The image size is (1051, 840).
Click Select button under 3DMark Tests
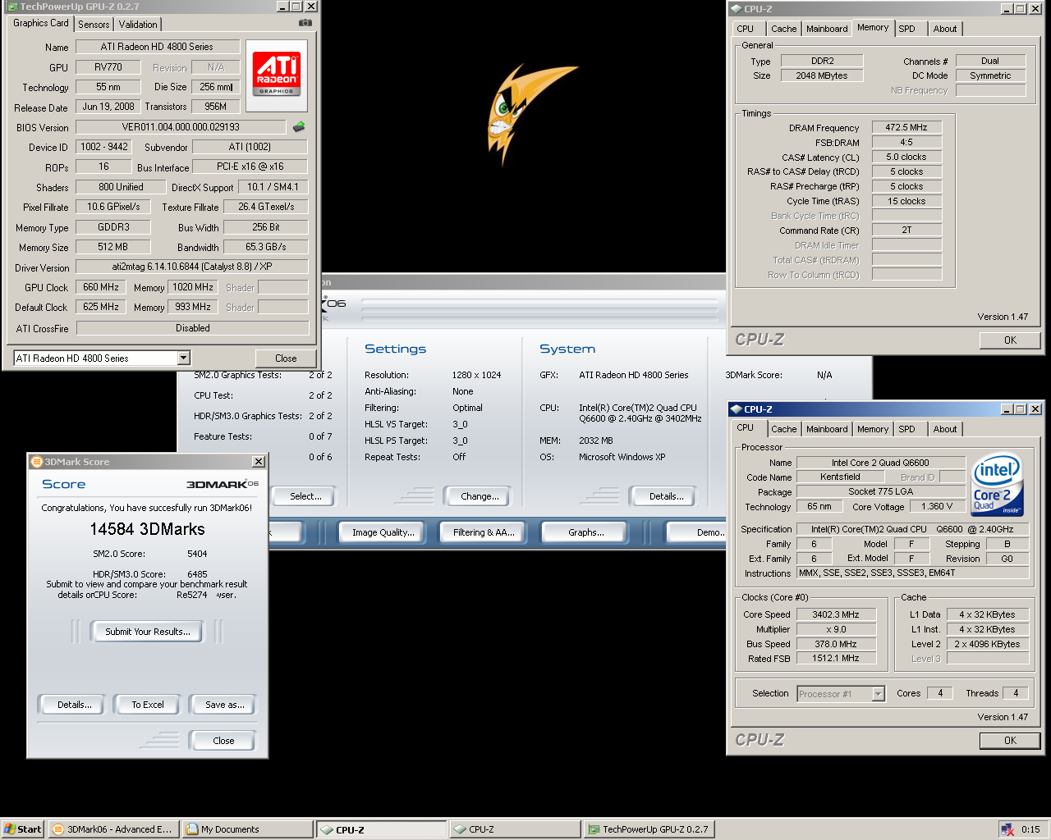coord(305,496)
